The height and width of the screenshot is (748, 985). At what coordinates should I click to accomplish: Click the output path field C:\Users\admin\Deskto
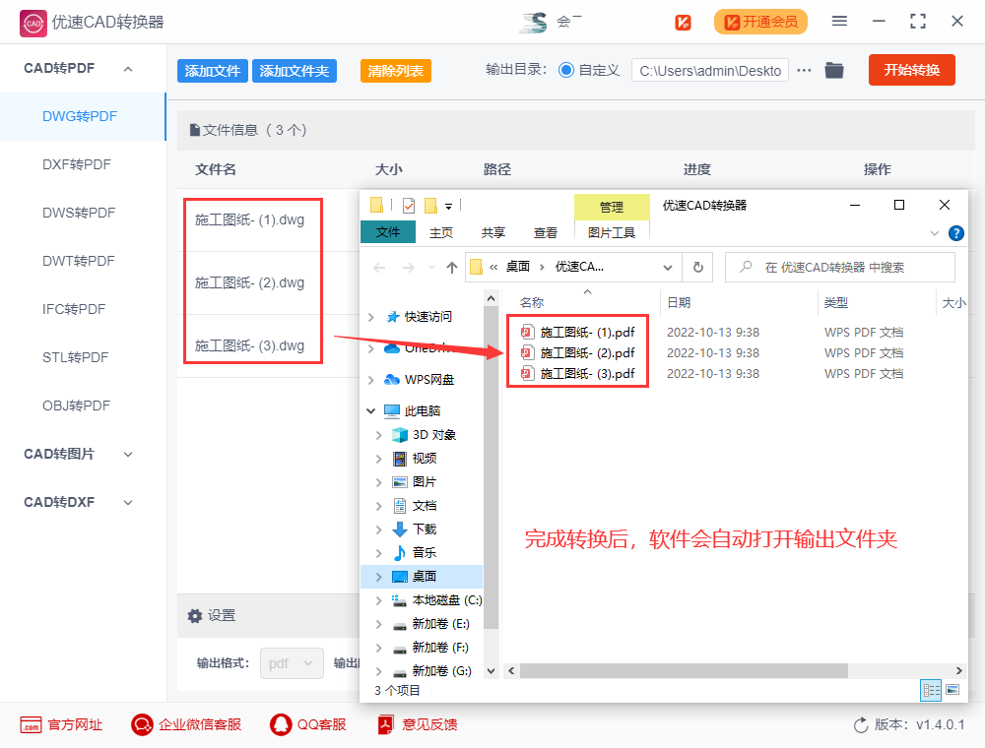click(x=710, y=70)
